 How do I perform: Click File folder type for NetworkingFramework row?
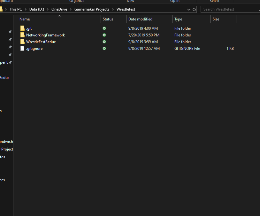pyautogui.click(x=183, y=35)
